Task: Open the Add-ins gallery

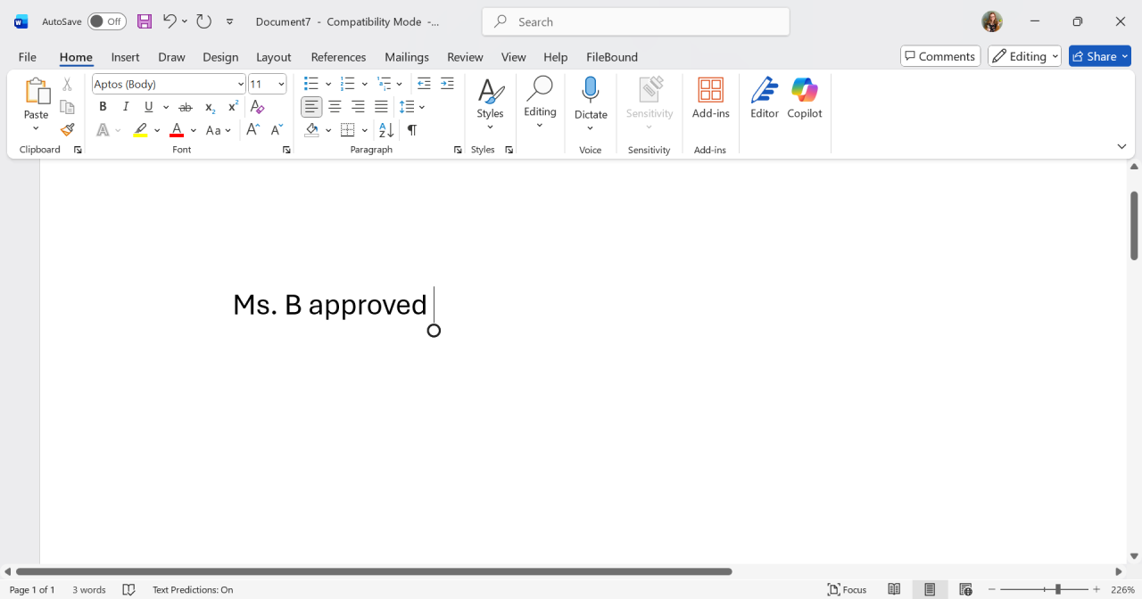Action: click(x=711, y=98)
